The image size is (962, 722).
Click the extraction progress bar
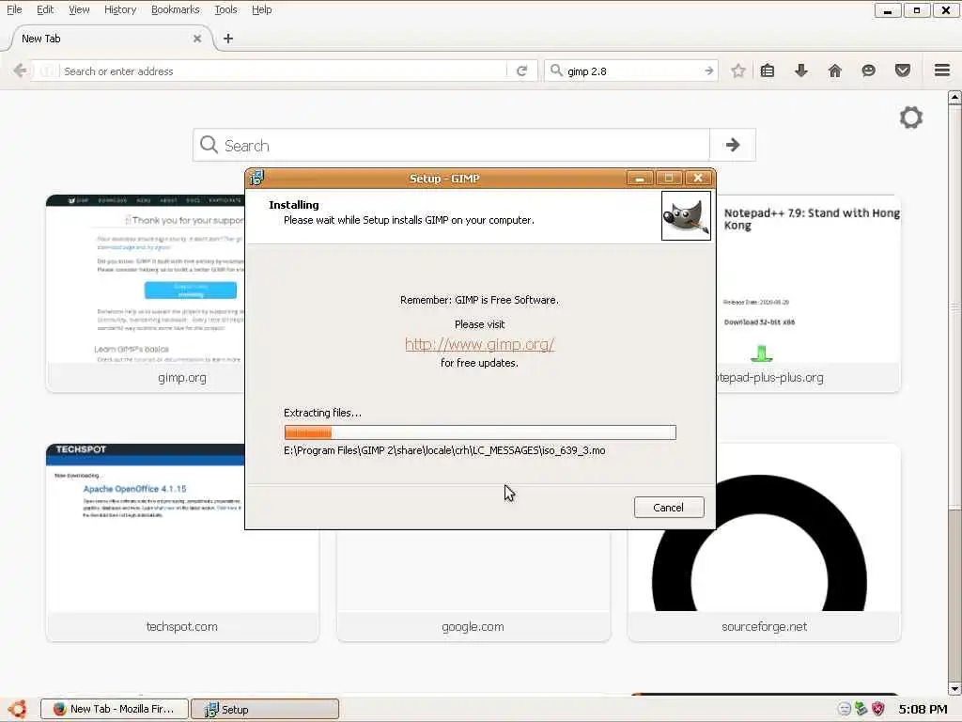(x=480, y=432)
